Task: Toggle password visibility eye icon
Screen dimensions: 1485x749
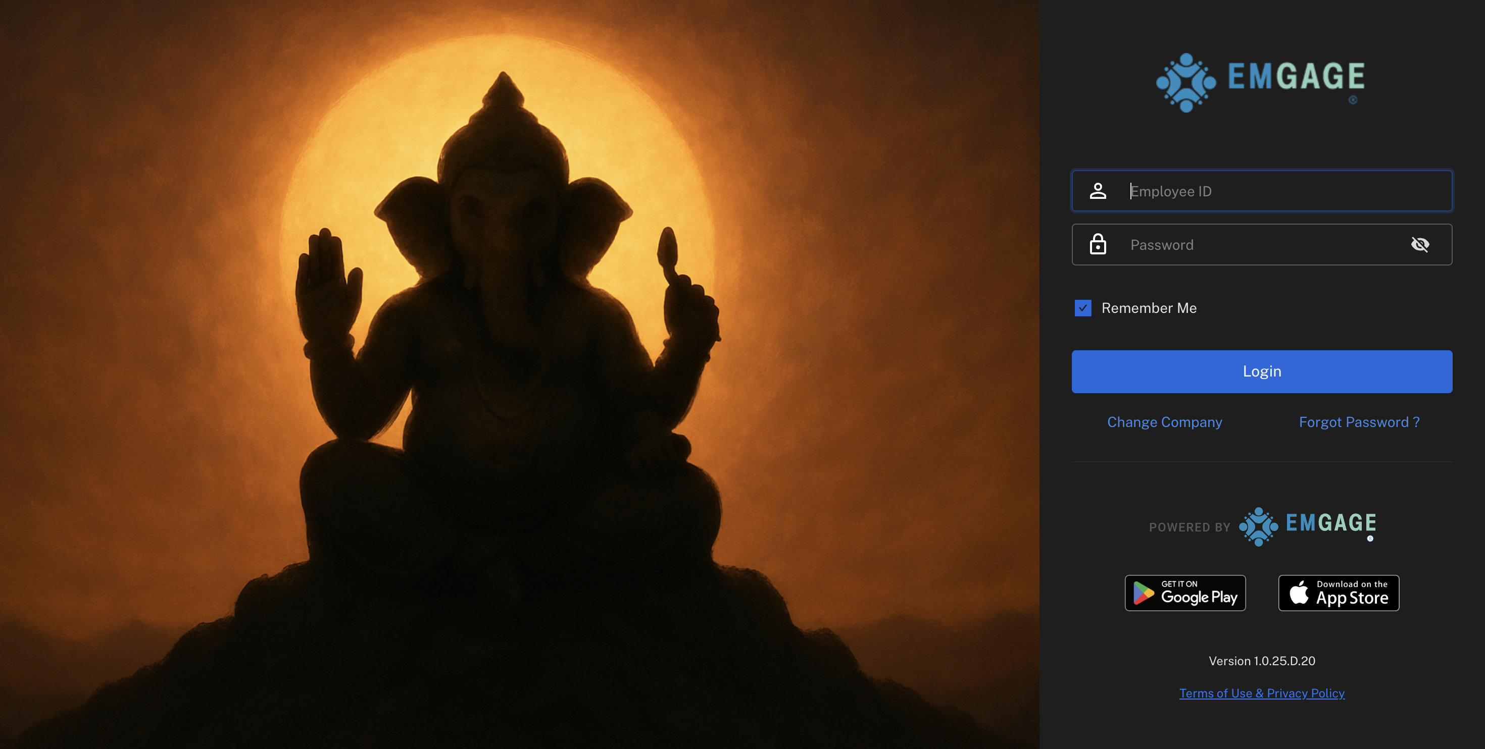Action: pos(1419,244)
